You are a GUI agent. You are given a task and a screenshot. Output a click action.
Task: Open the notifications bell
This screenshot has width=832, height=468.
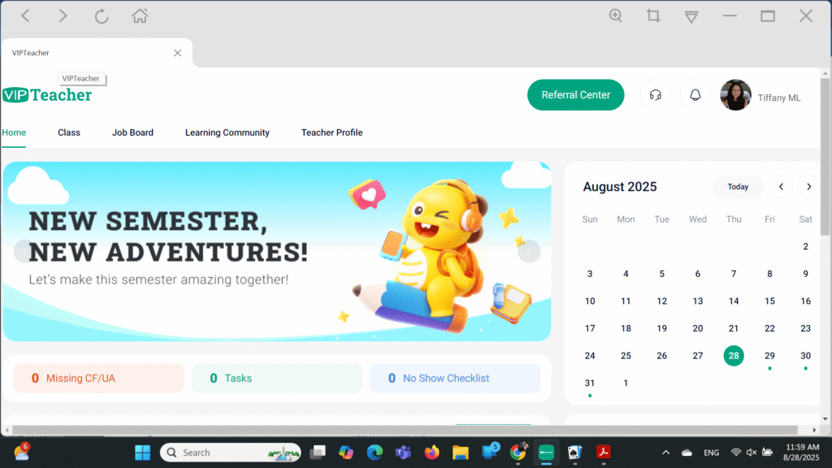pyautogui.click(x=695, y=95)
